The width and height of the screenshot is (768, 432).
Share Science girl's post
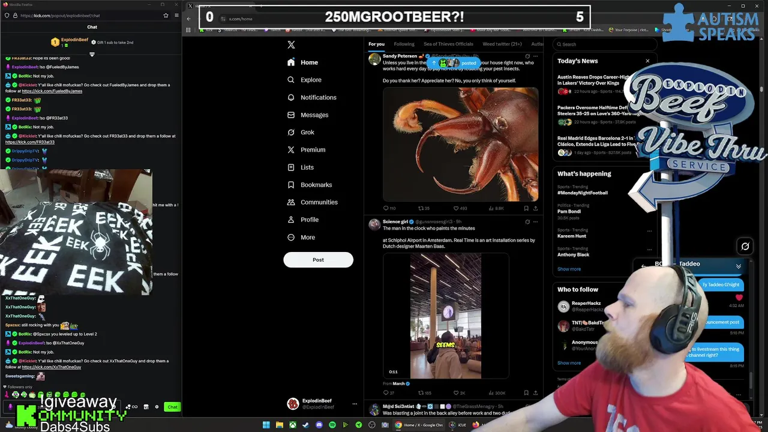tap(535, 393)
